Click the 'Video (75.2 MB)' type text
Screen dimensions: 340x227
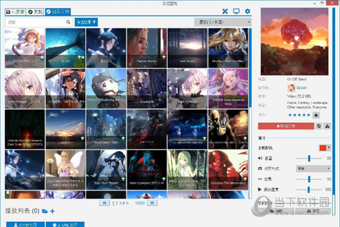(299, 96)
